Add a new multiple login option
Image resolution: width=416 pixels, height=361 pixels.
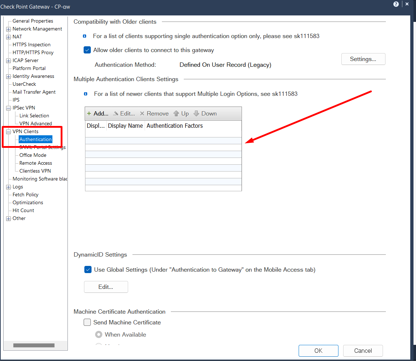[x=97, y=113]
